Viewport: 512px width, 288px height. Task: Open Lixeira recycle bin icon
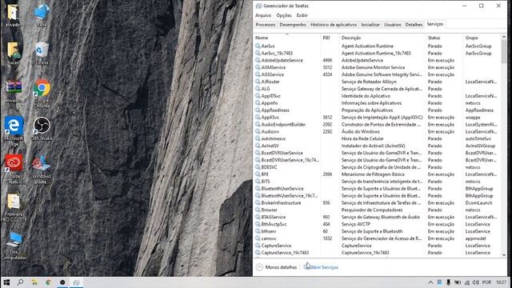point(42,53)
